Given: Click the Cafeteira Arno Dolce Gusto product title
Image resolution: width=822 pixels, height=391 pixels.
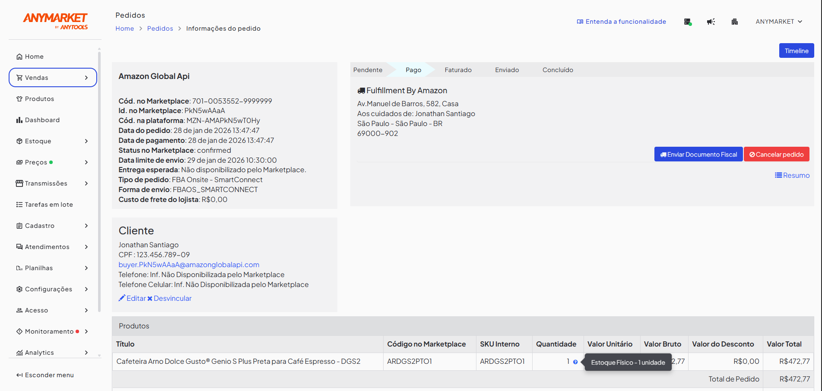Looking at the screenshot, I should (238, 361).
